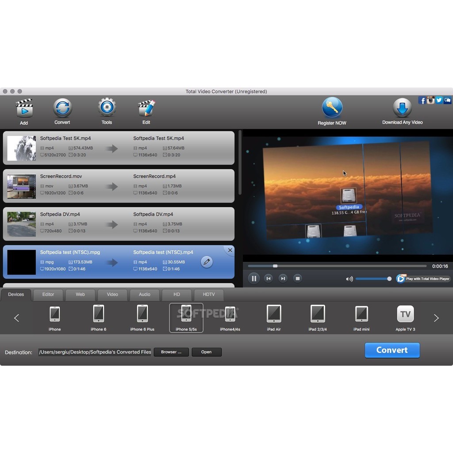453x453 pixels.
Task: Show more device presets with right chevron
Action: [x=436, y=318]
